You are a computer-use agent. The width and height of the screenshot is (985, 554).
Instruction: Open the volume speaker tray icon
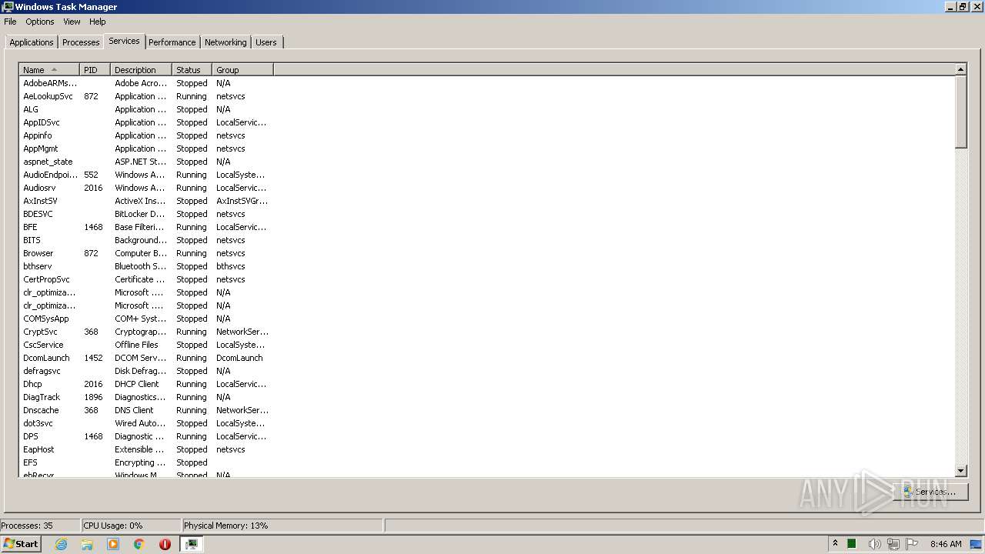874,544
